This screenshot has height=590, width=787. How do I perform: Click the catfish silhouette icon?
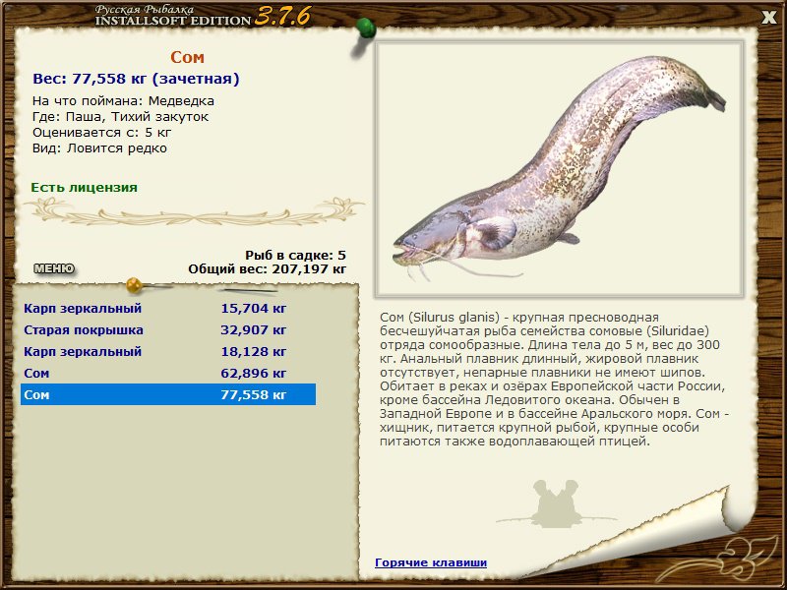pos(556,503)
